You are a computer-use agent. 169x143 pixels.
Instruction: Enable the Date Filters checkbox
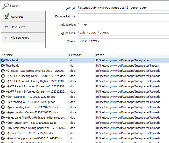coord(6,27)
